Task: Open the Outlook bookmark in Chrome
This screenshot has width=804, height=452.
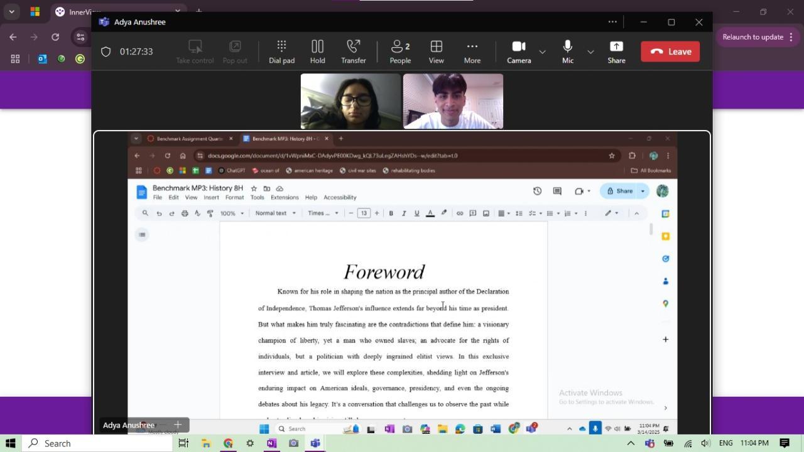Action: coord(42,59)
